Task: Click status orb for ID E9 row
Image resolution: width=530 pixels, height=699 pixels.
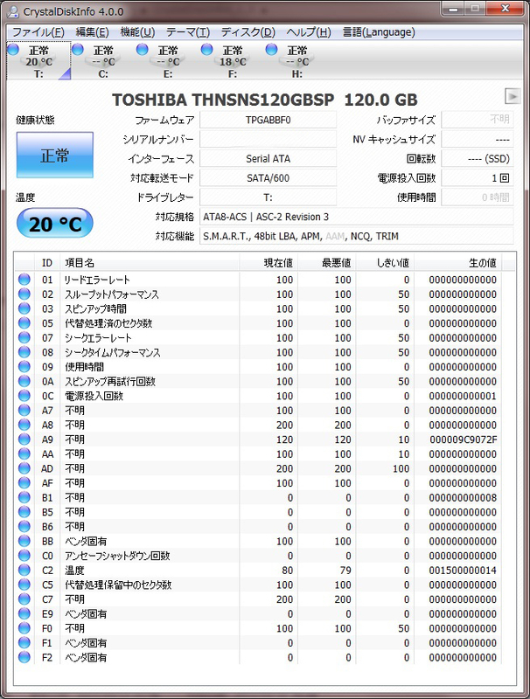Action: coord(24,614)
